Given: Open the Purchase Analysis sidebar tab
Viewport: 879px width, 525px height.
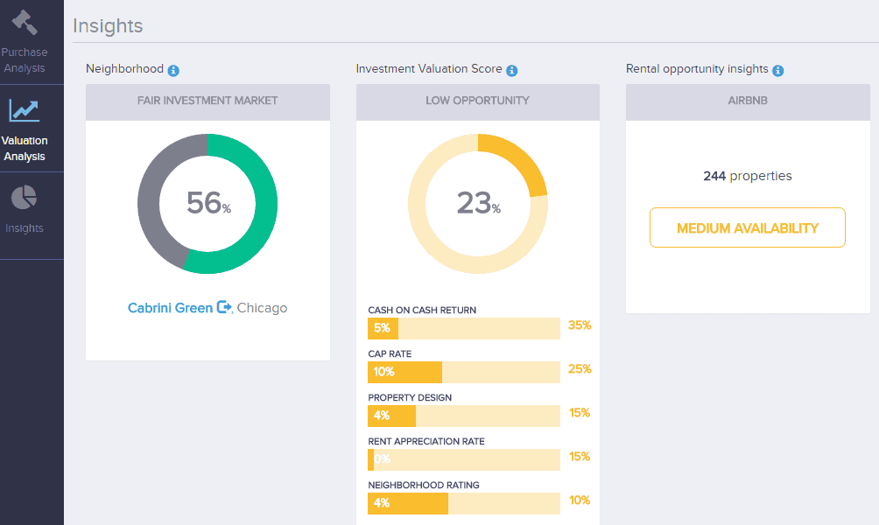Looking at the screenshot, I should pyautogui.click(x=24, y=59).
